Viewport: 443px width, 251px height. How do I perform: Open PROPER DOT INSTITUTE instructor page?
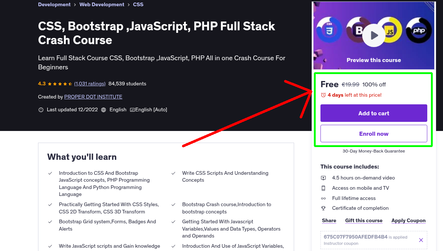pos(93,97)
